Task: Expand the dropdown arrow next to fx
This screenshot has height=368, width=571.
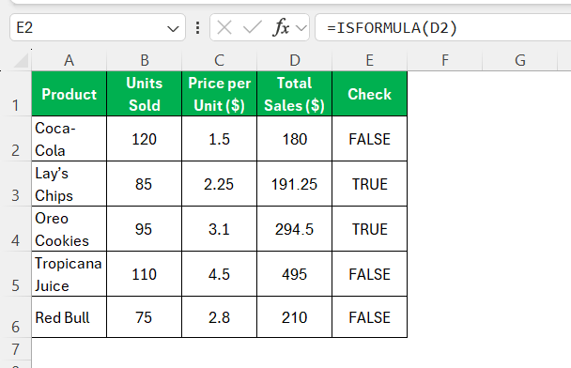Action: click(x=301, y=28)
